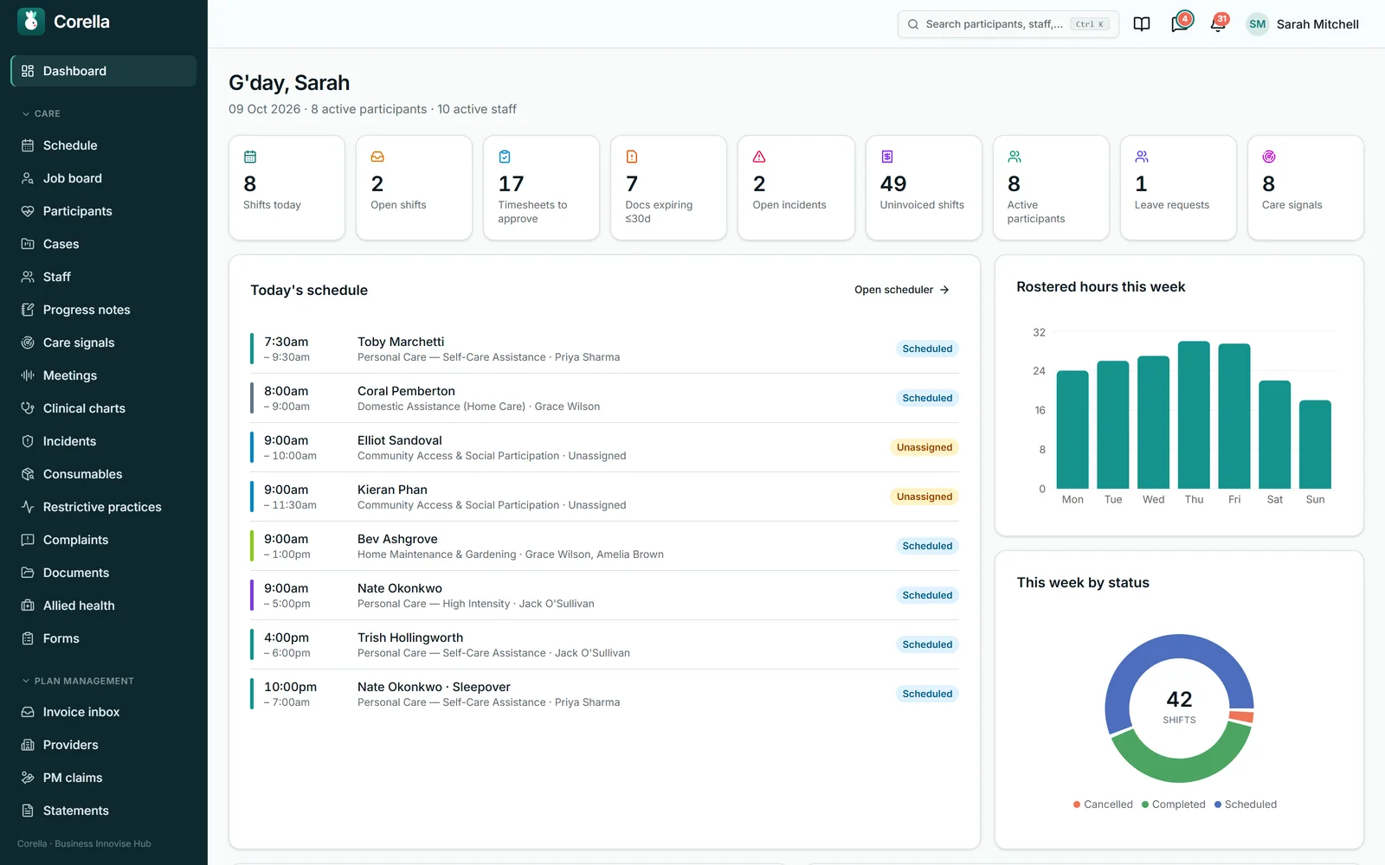
Task: Open the Open shifts card
Action: pos(414,188)
